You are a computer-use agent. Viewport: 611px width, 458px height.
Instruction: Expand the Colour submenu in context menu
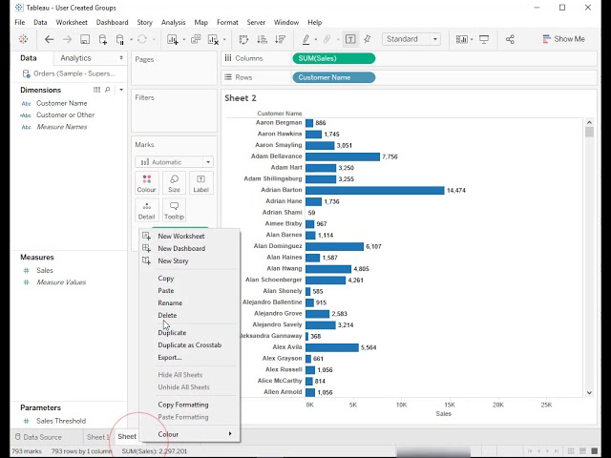tap(189, 434)
